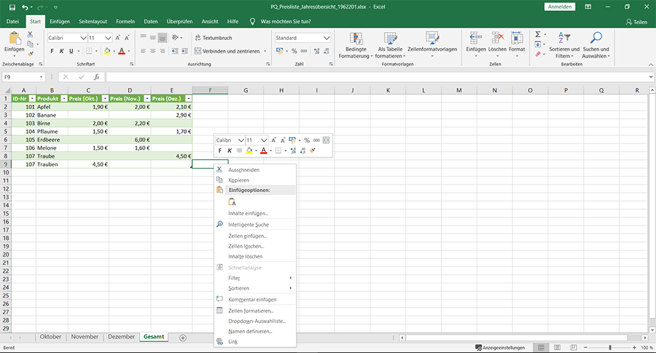This screenshot has width=656, height=353.
Task: Open the Daten ribbon tab
Action: pos(151,22)
